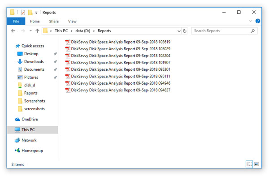The height and width of the screenshot is (176, 269).
Task: Click the '8 items' status bar text
Action: tap(17, 164)
